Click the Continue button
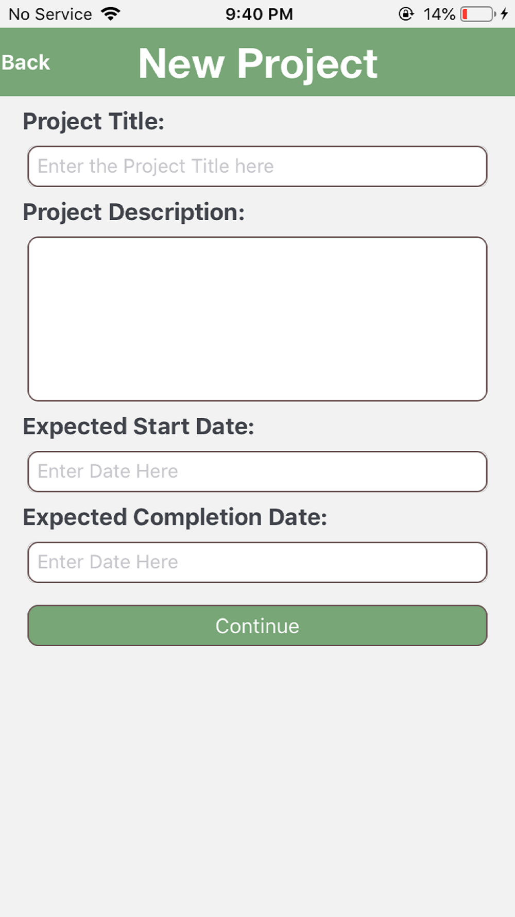 coord(257,626)
